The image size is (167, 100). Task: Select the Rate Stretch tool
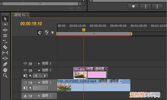(5, 41)
